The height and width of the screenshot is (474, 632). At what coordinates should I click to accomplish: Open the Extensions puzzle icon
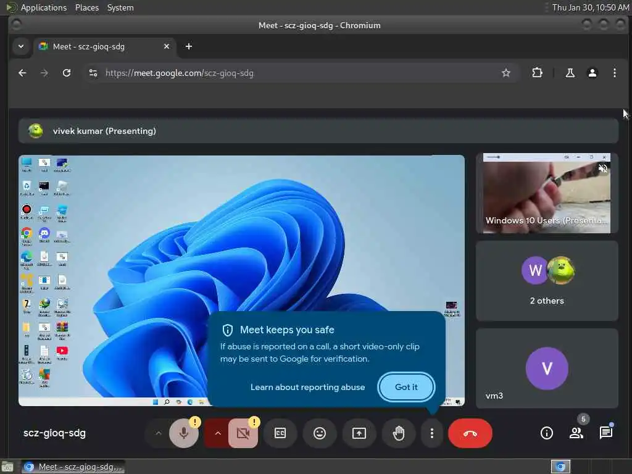pyautogui.click(x=538, y=73)
